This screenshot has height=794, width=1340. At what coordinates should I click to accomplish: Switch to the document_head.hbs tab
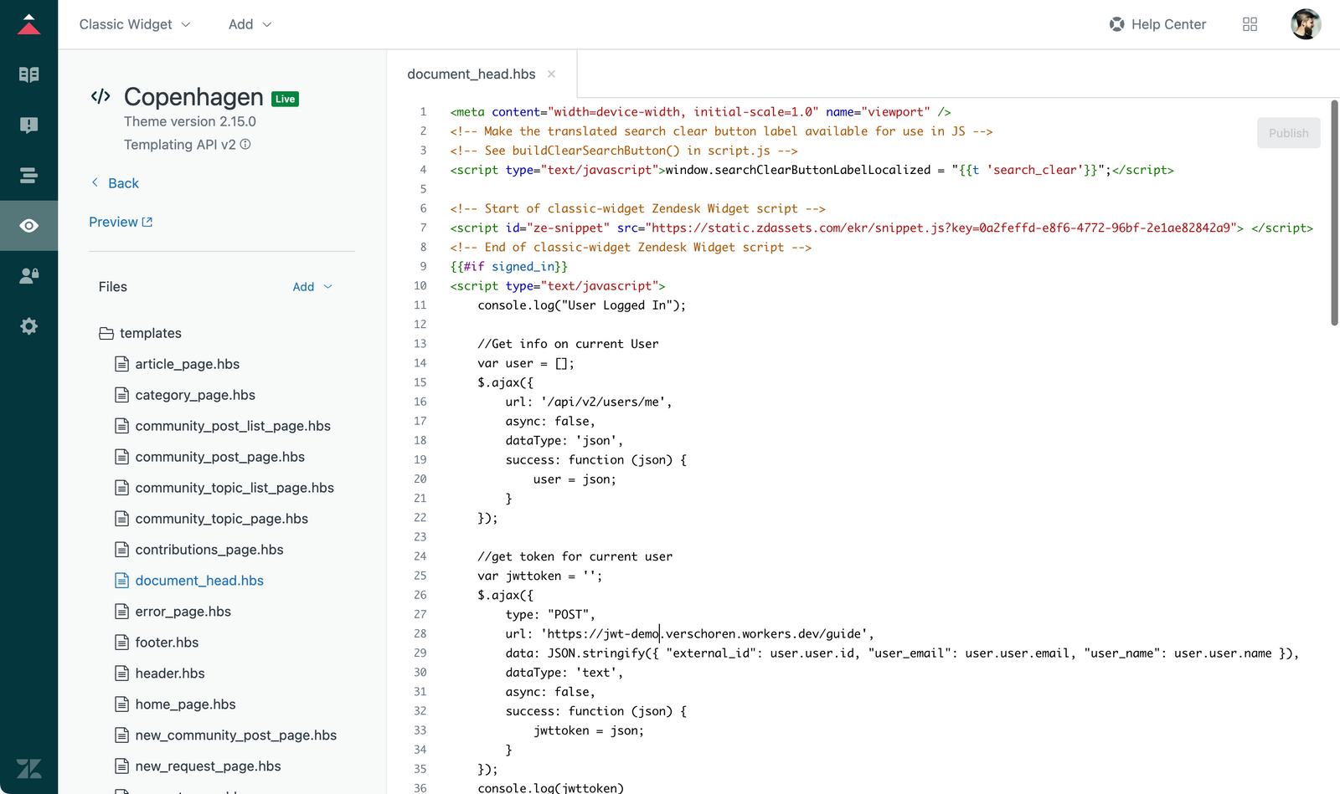pos(472,74)
